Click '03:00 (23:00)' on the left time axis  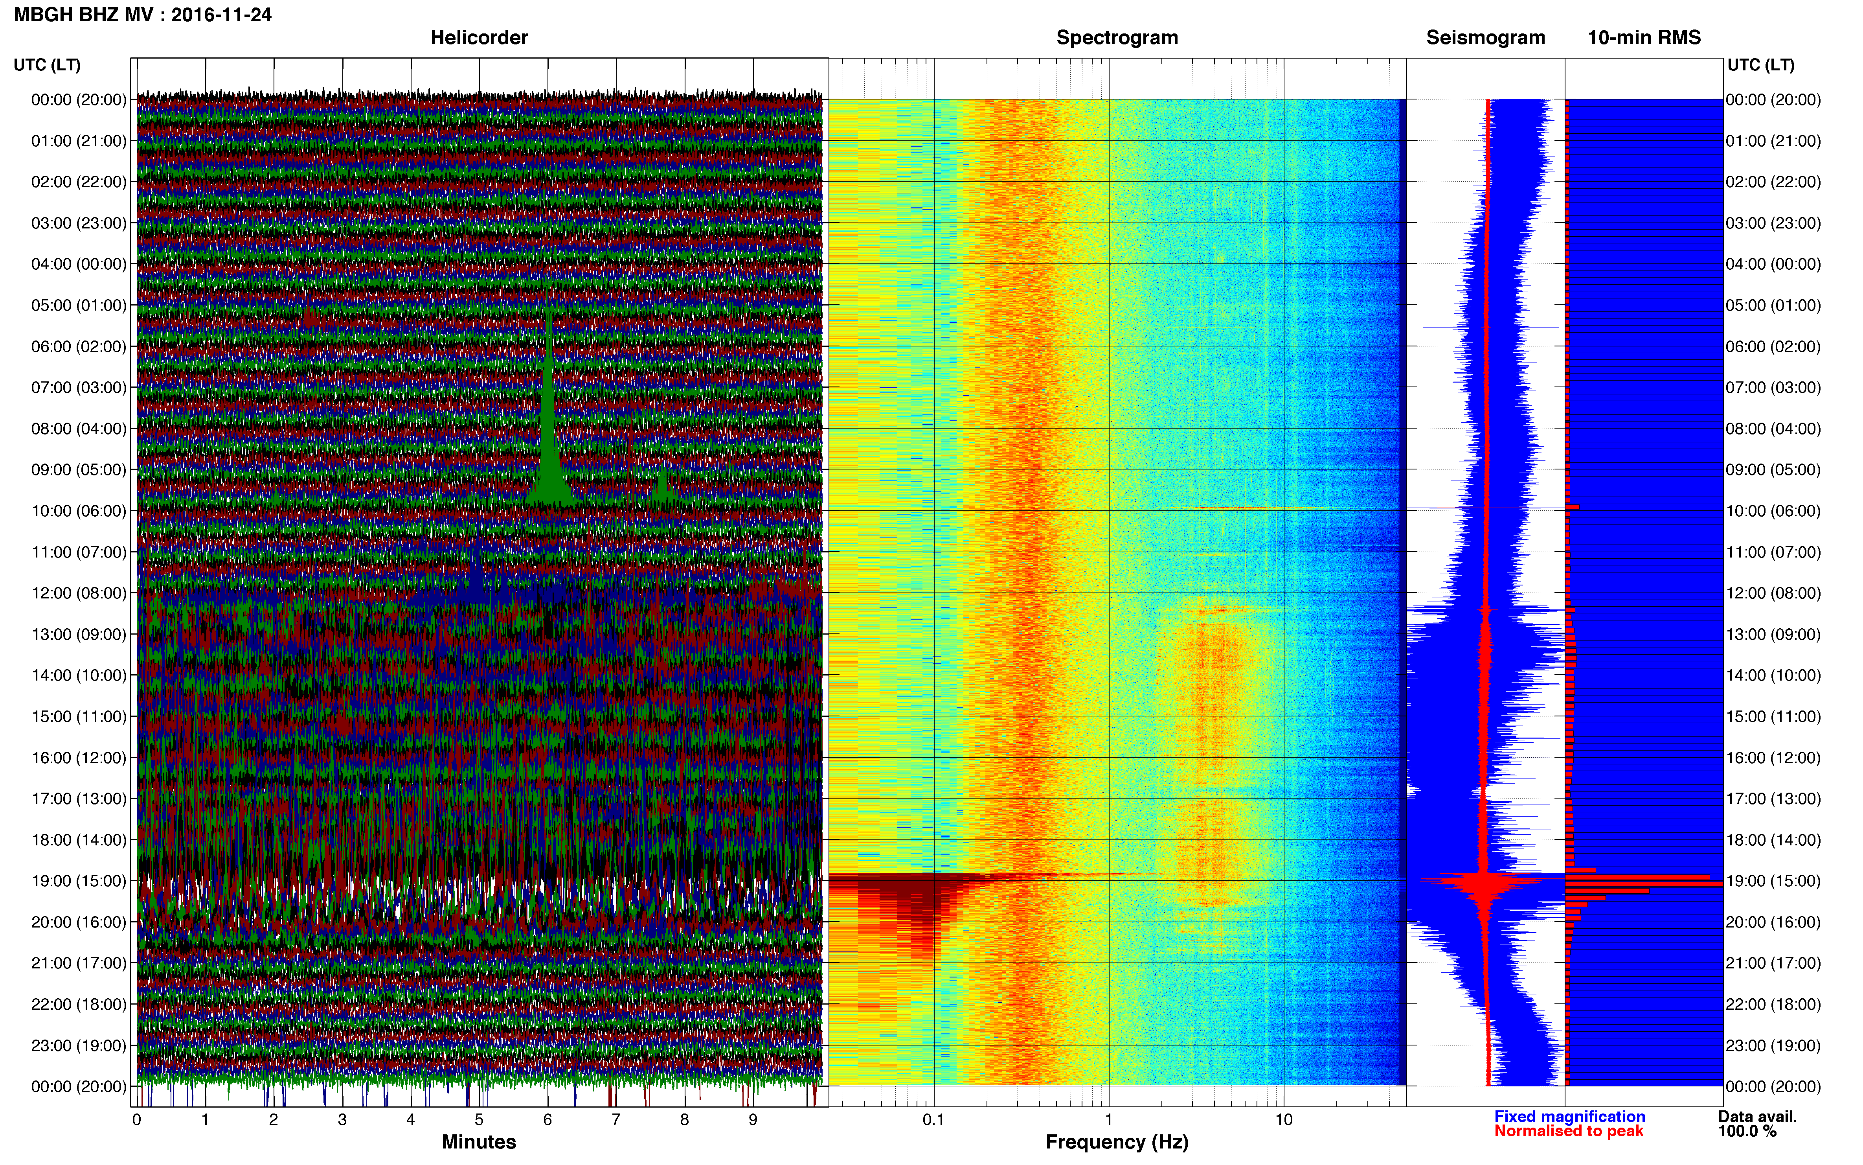(79, 223)
